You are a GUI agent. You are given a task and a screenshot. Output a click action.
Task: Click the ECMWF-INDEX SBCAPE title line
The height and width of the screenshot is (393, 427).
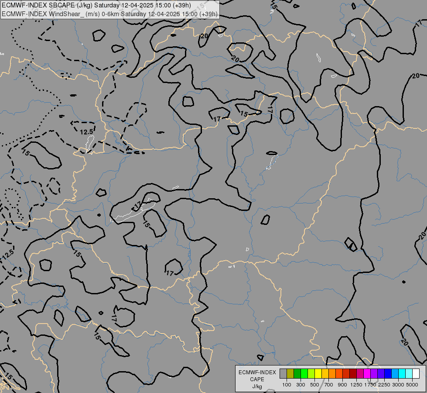click(96, 5)
